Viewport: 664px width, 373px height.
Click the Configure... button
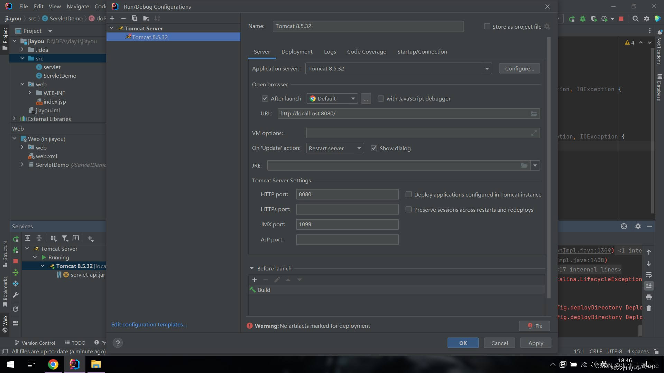pos(519,69)
